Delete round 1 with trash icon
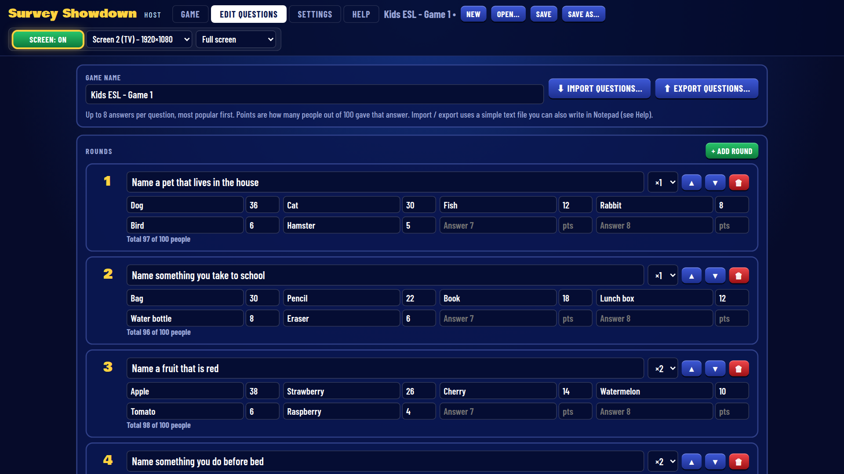844x474 pixels. point(739,183)
